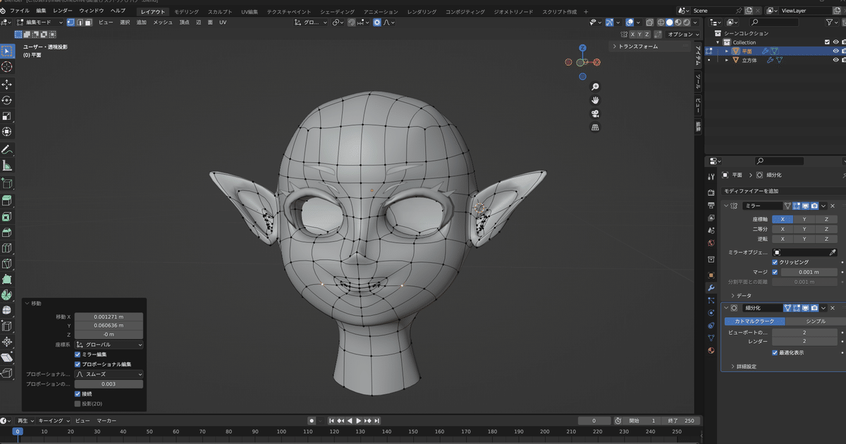Click the viewport zoom magnifier icon
Viewport: 846px width, 444px height.
(595, 87)
